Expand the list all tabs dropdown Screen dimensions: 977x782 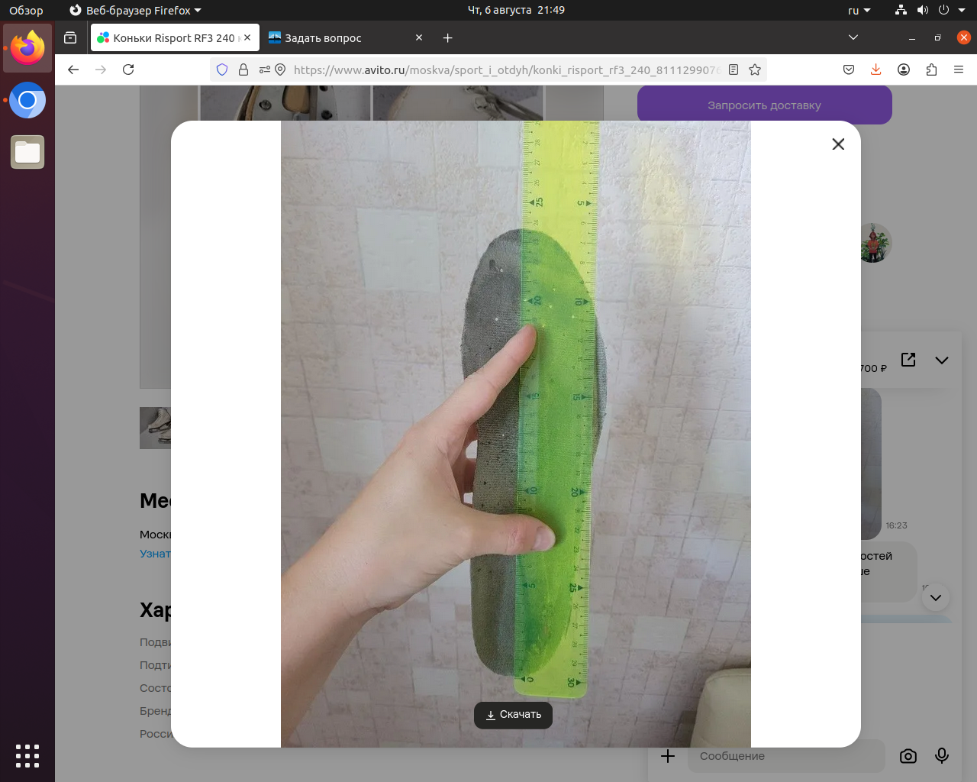(853, 37)
